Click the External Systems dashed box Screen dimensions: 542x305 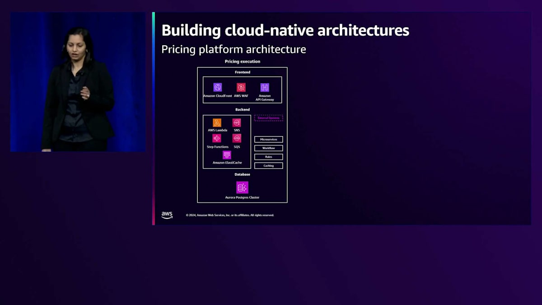(x=269, y=118)
